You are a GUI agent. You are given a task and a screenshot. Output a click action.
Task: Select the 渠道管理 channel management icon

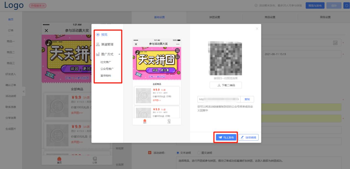point(98,44)
